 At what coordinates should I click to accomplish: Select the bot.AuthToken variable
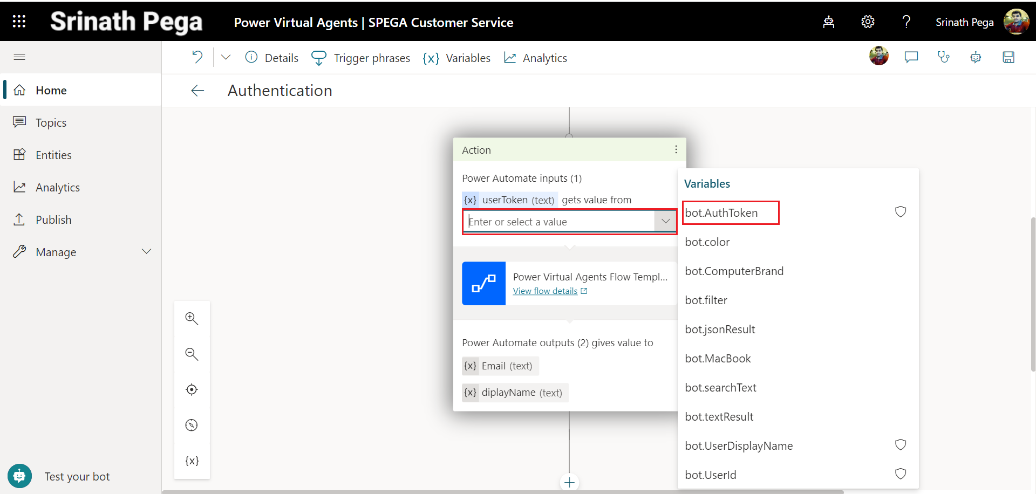(x=721, y=213)
